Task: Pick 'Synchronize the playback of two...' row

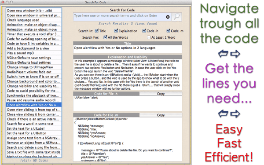Action: tap(34, 95)
